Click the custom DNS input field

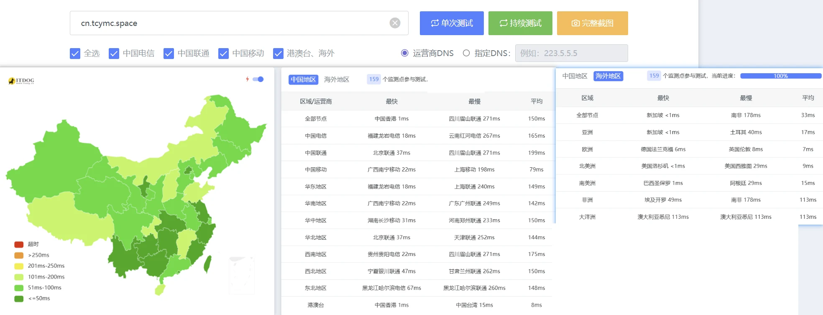[x=571, y=53]
